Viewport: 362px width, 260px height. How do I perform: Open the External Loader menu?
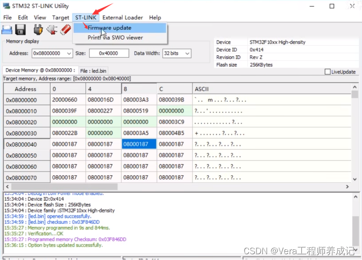[123, 17]
